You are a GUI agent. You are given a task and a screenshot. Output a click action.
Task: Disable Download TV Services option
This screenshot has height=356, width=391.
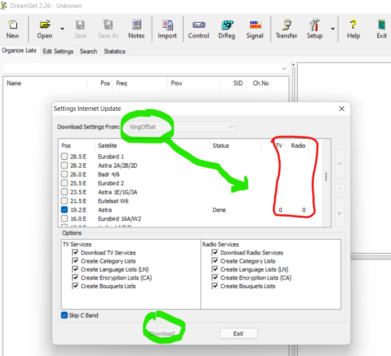click(x=76, y=253)
